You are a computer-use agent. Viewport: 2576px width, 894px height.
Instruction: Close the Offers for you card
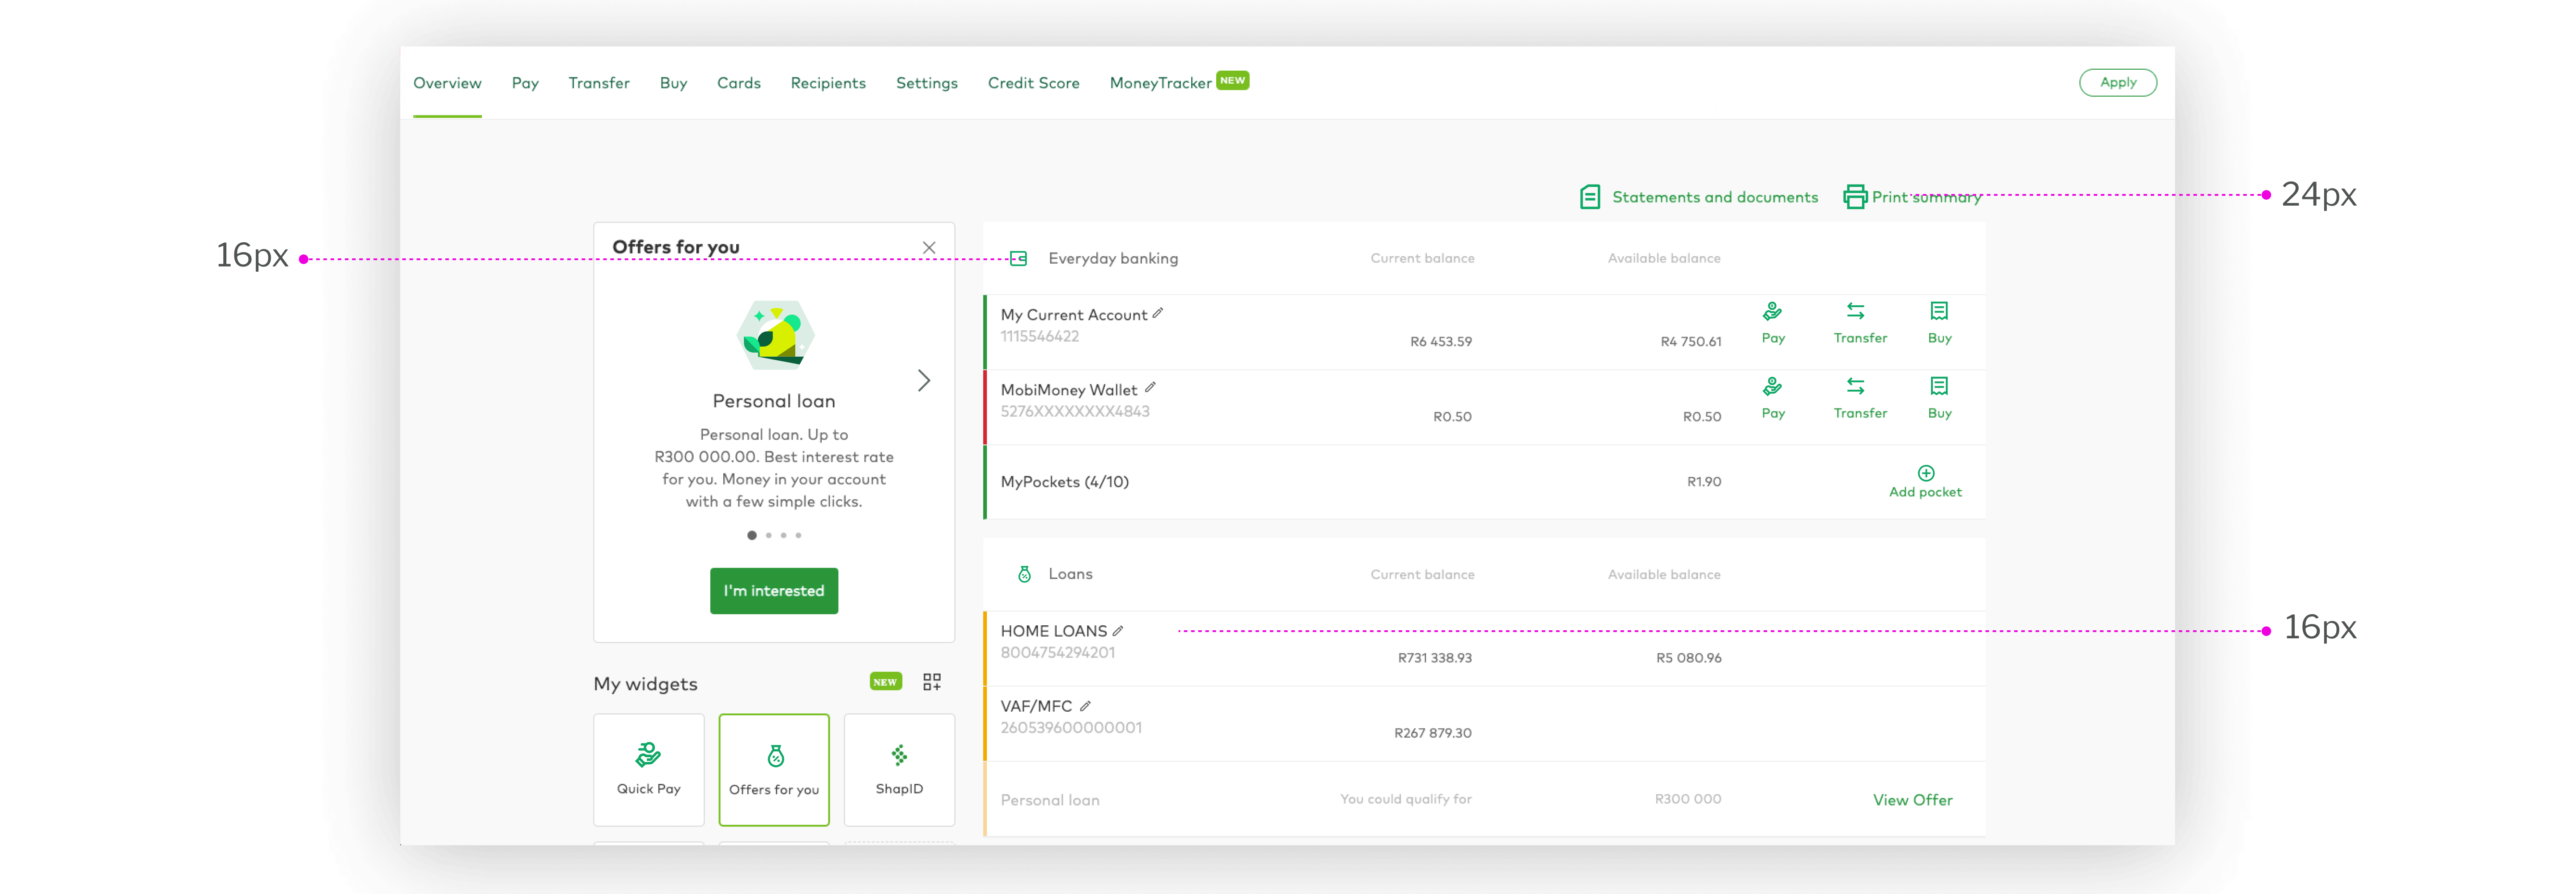[x=928, y=248]
